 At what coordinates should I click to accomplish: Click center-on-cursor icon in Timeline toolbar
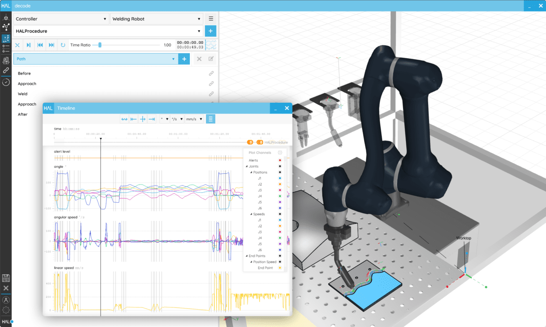click(143, 119)
